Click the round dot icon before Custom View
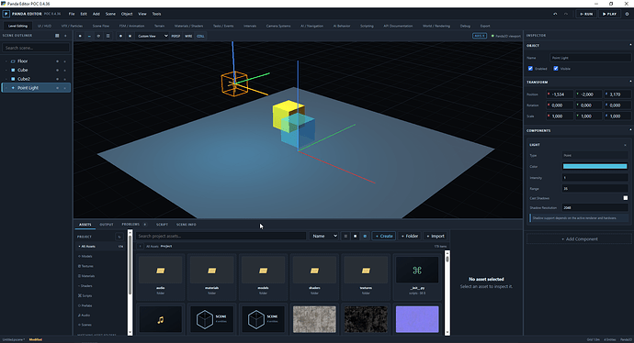Viewport: 634px width, 343px height. click(120, 36)
